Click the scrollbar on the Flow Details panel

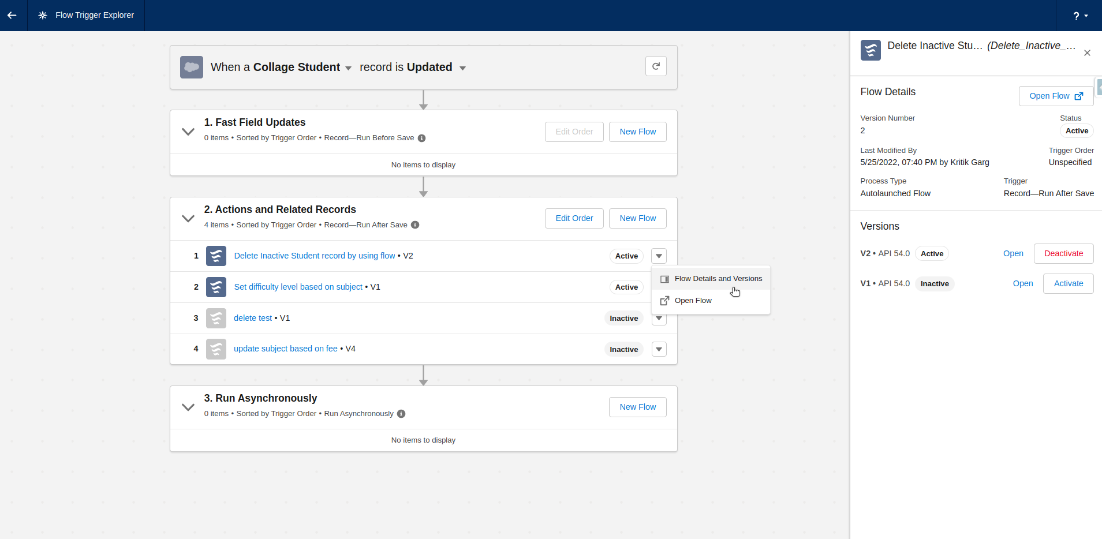pos(1099,87)
